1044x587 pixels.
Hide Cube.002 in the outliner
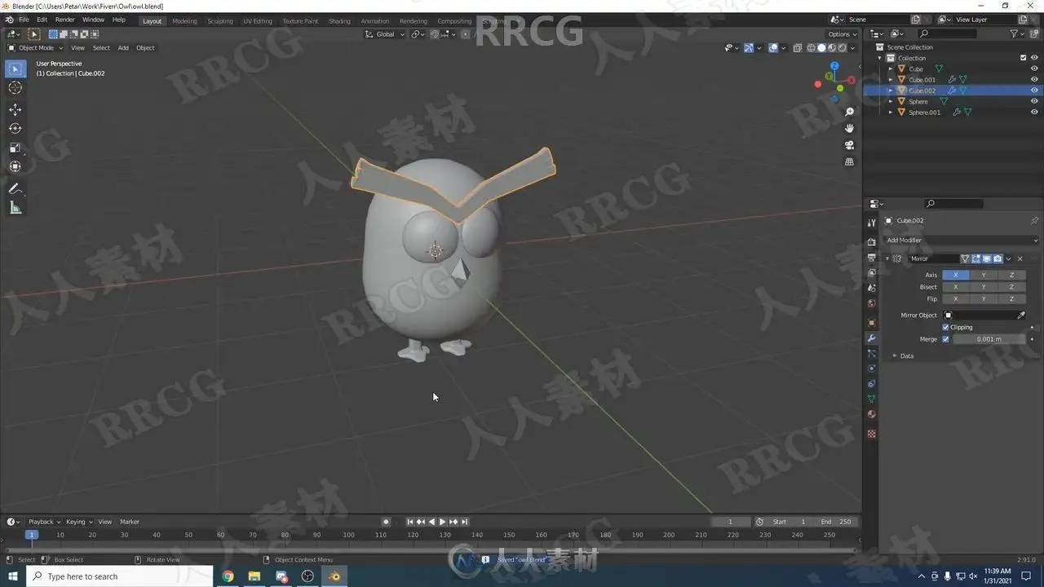(1034, 90)
